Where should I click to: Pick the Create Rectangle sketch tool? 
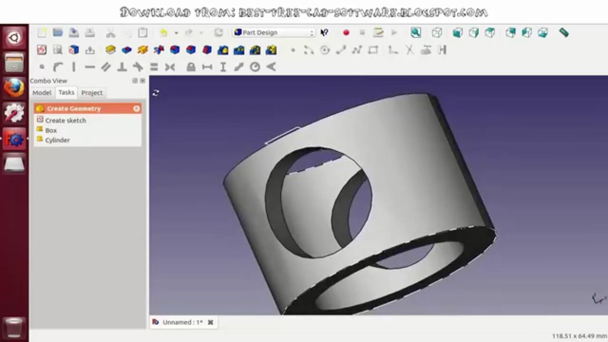pos(373,49)
